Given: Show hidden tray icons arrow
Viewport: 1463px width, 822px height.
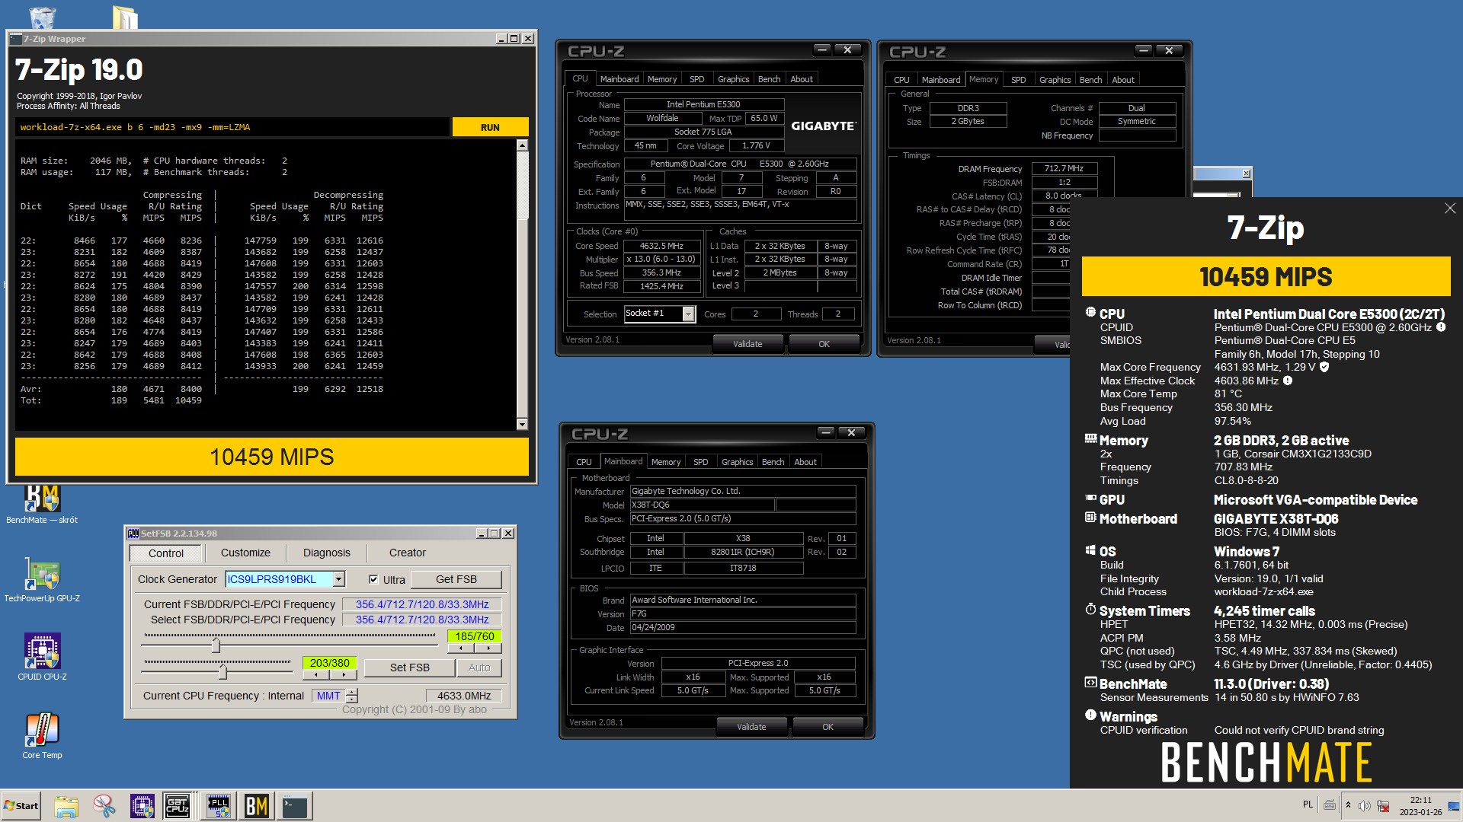Looking at the screenshot, I should 1348,805.
